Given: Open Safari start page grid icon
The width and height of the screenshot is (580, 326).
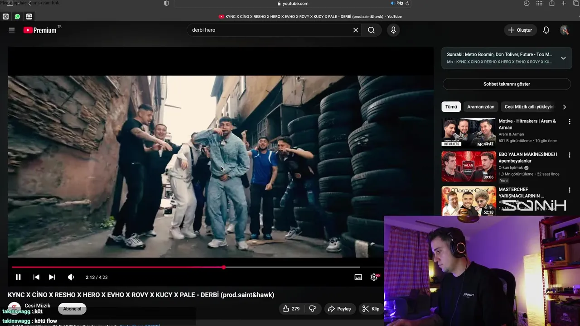Looking at the screenshot, I should [x=539, y=3].
